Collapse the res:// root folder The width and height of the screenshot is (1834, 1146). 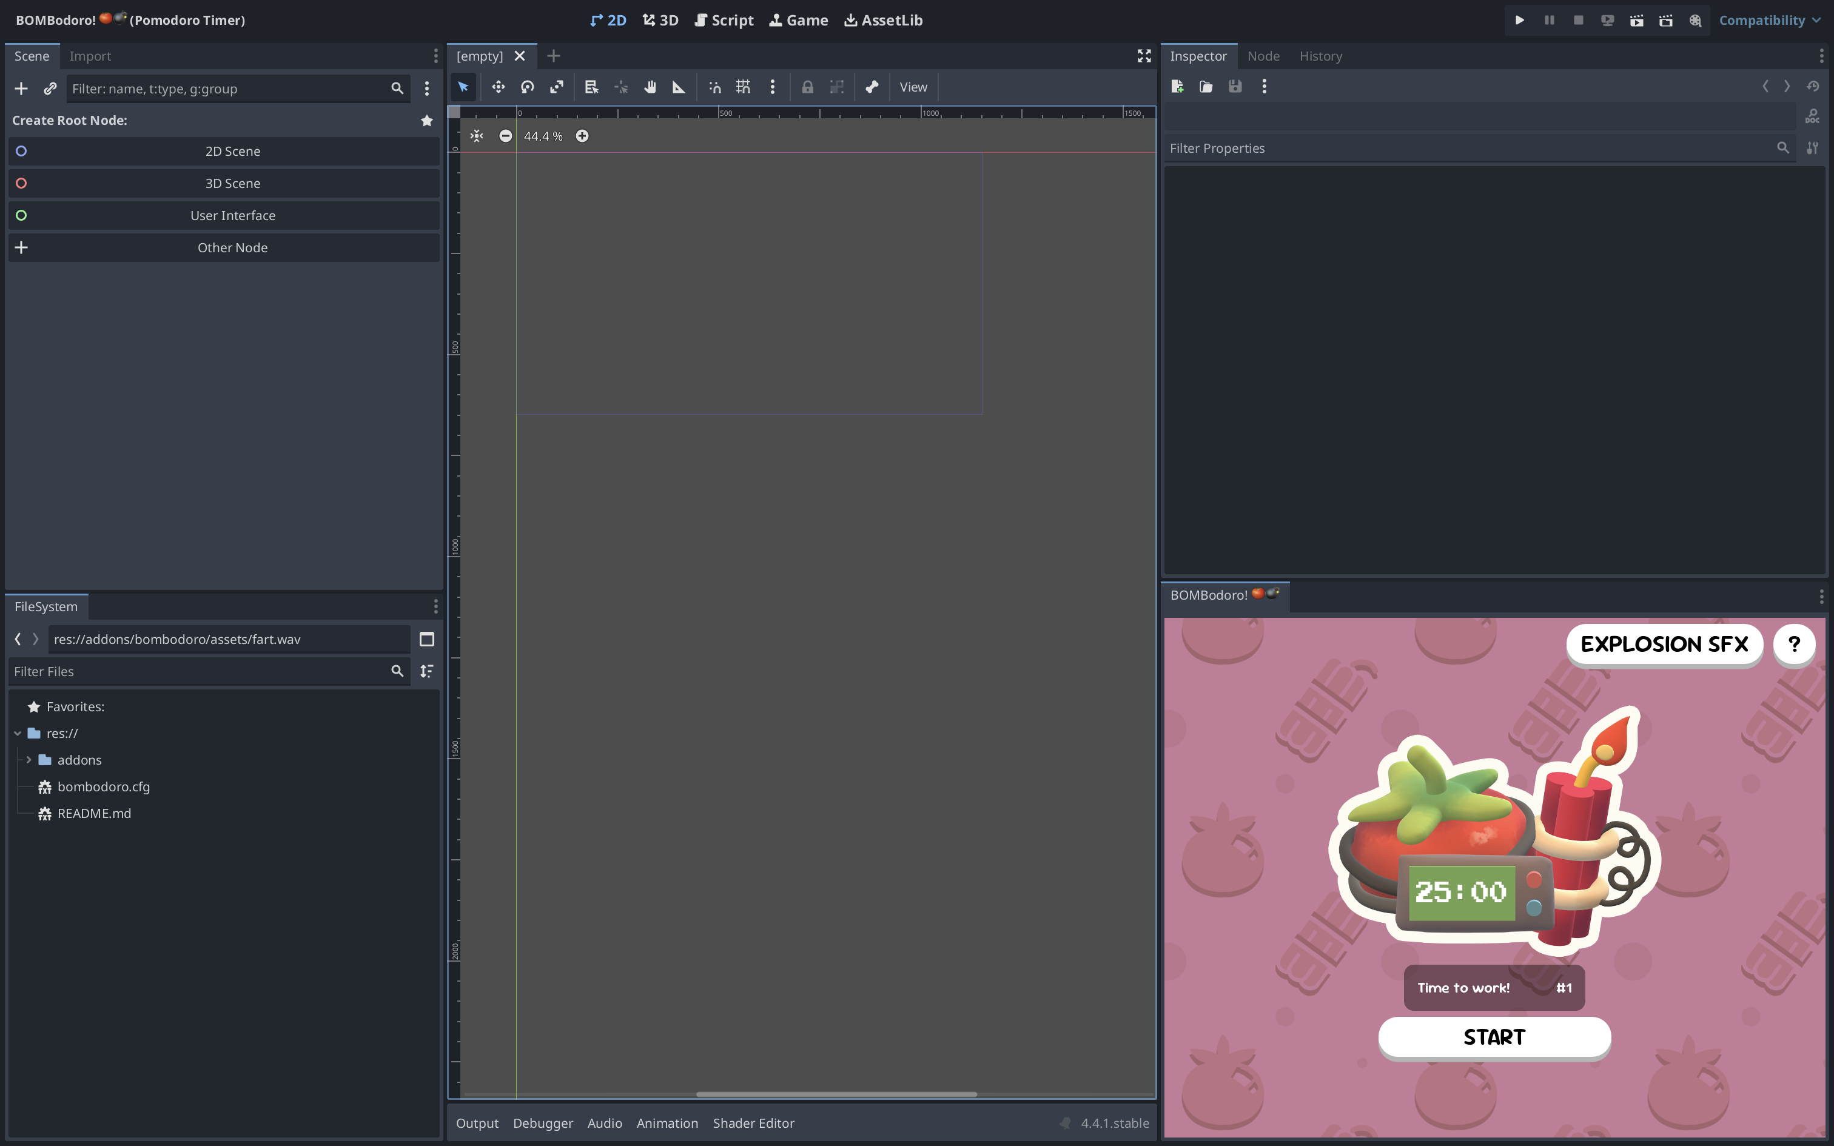click(18, 733)
